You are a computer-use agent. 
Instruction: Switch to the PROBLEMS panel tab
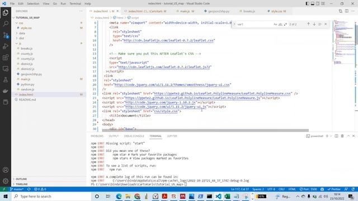tap(97, 136)
